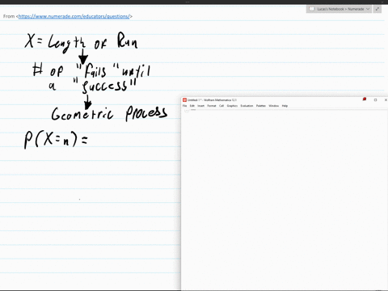Expand the Lucas's Notebook > Numerade dropdown
This screenshot has width=388, height=291.
click(368, 9)
